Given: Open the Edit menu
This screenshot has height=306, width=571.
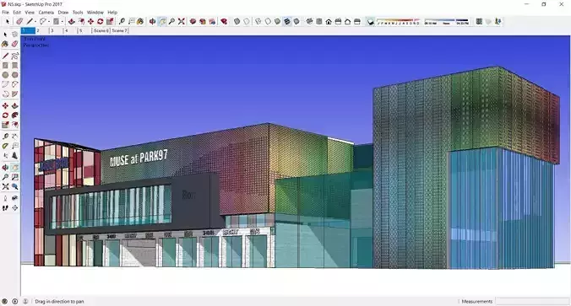Looking at the screenshot, I should (17, 13).
